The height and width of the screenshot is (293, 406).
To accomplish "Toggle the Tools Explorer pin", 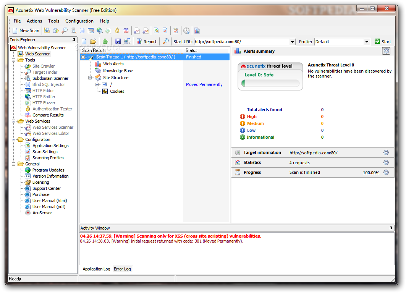I will (x=74, y=40).
